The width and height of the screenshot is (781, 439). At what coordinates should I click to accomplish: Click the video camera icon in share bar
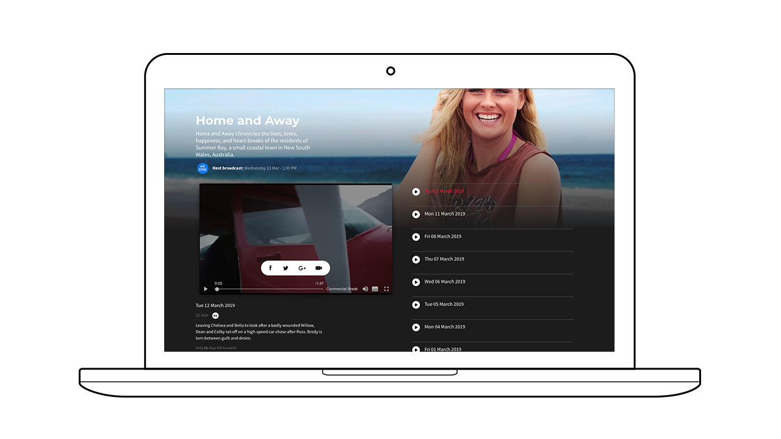point(319,268)
